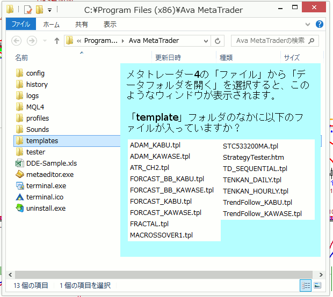
Task: Refresh the folder view
Action: (218, 41)
